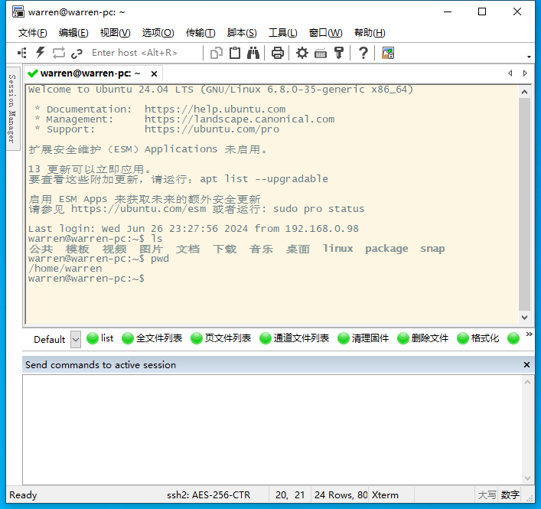Image resolution: width=541 pixels, height=509 pixels.
Task: Open the 文件(F) menu
Action: click(x=32, y=33)
